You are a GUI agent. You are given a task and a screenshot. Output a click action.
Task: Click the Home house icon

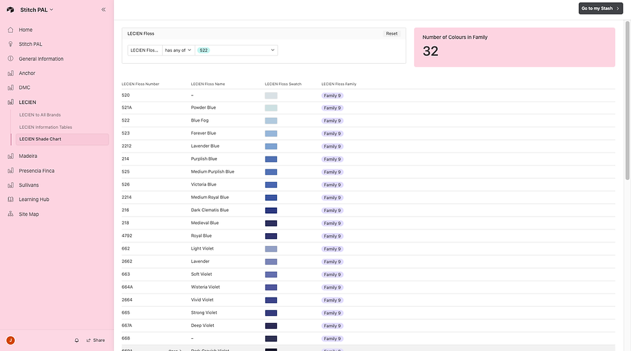[10, 30]
